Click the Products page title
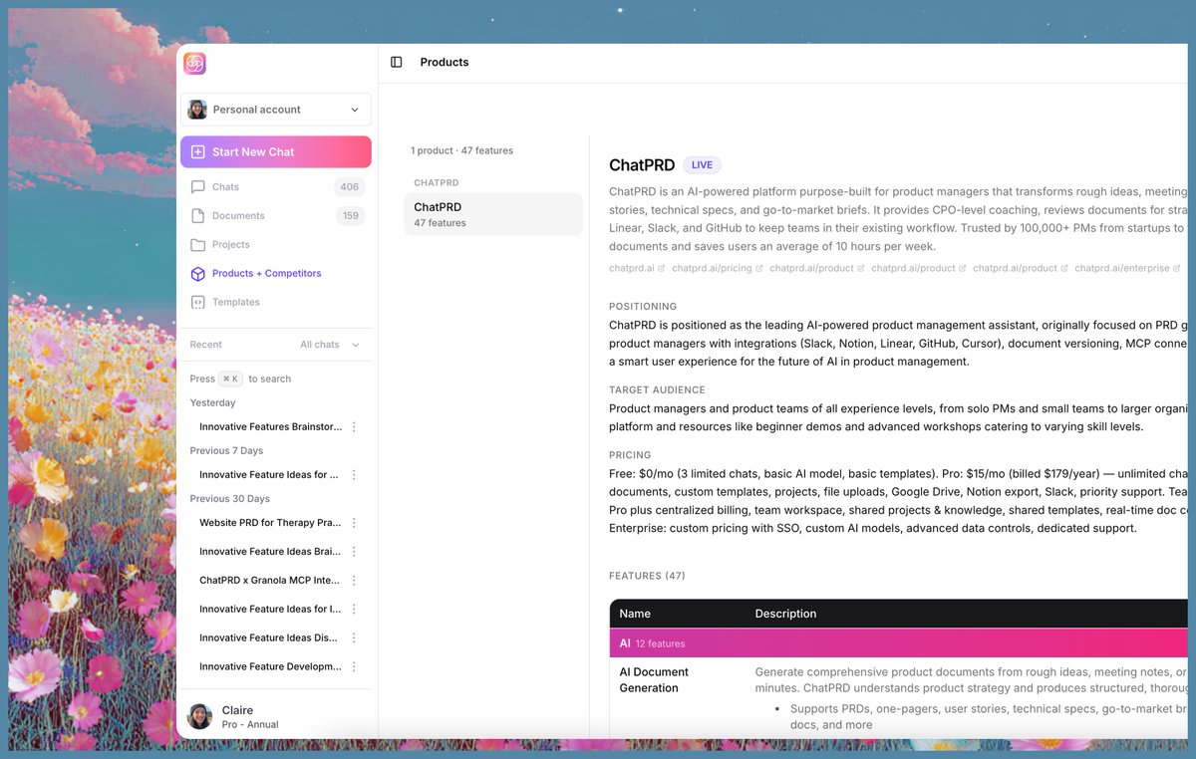 pos(445,63)
